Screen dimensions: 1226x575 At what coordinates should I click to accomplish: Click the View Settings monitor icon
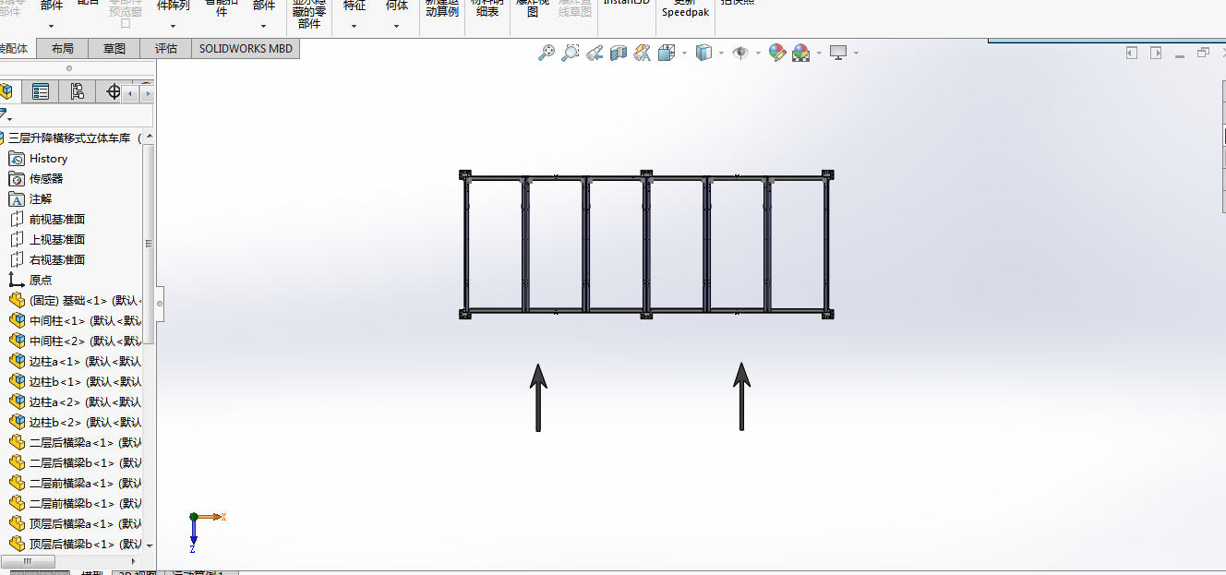[x=838, y=53]
